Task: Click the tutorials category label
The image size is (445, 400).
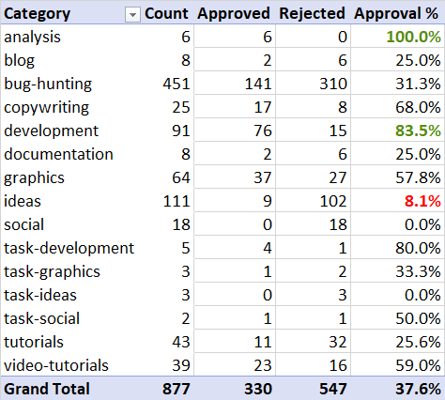Action: tap(34, 342)
